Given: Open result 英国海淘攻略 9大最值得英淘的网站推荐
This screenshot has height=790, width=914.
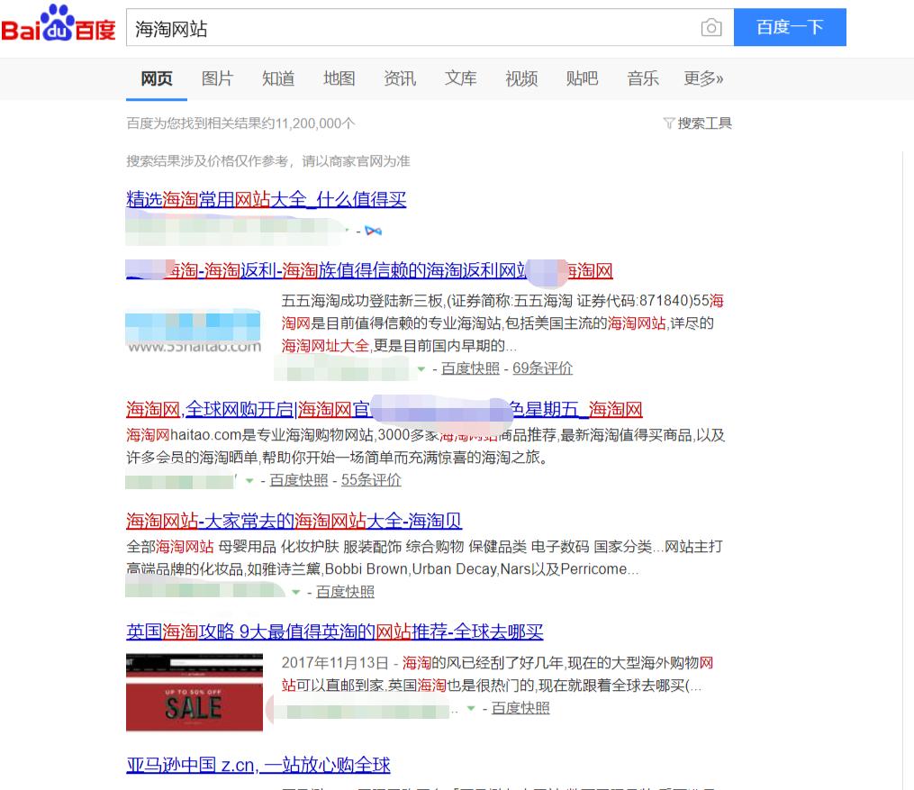Looking at the screenshot, I should pyautogui.click(x=335, y=632).
